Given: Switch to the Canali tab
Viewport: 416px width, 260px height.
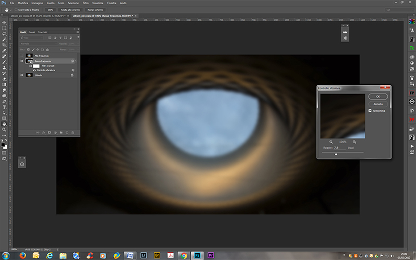Looking at the screenshot, I should 32,32.
